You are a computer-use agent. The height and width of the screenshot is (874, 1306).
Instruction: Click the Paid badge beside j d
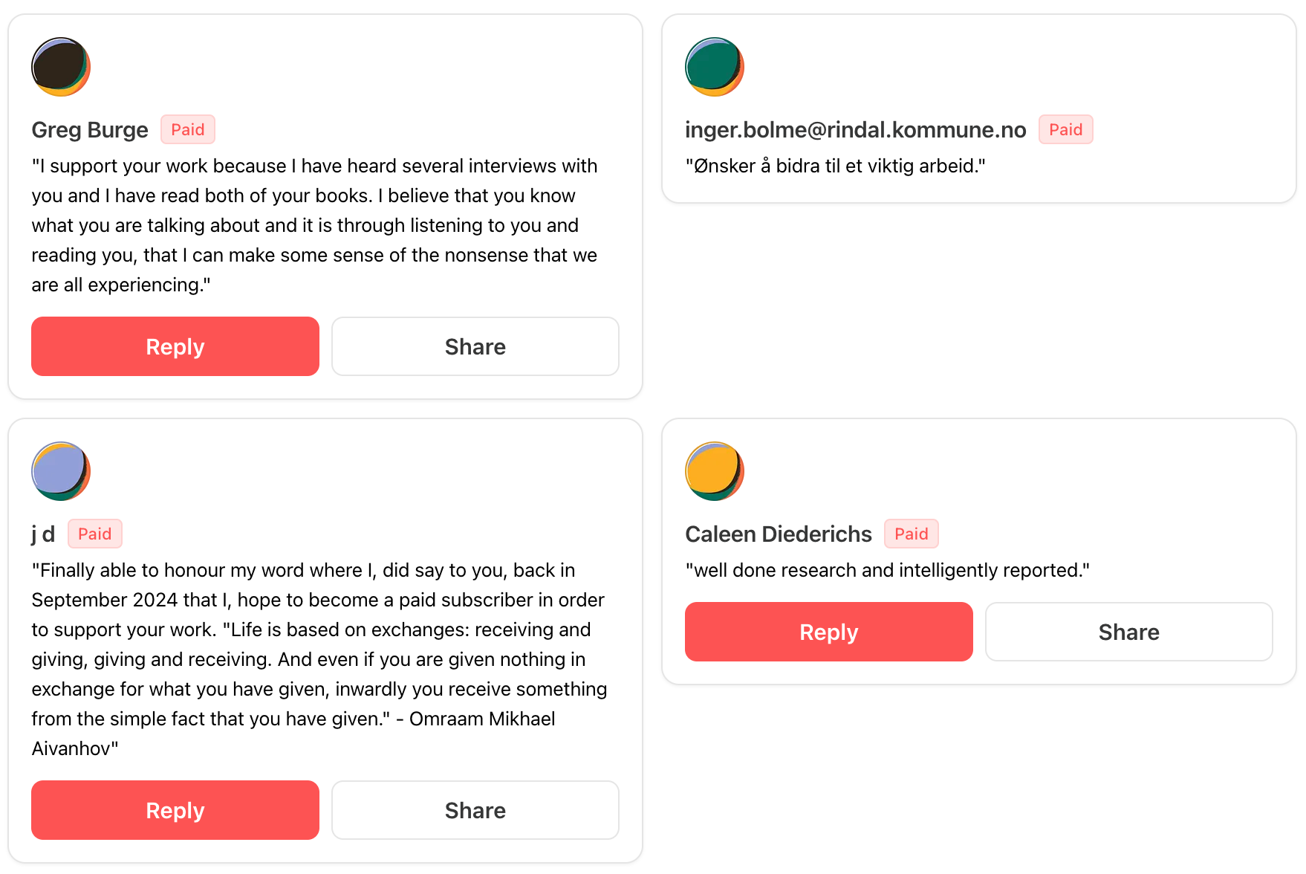95,534
